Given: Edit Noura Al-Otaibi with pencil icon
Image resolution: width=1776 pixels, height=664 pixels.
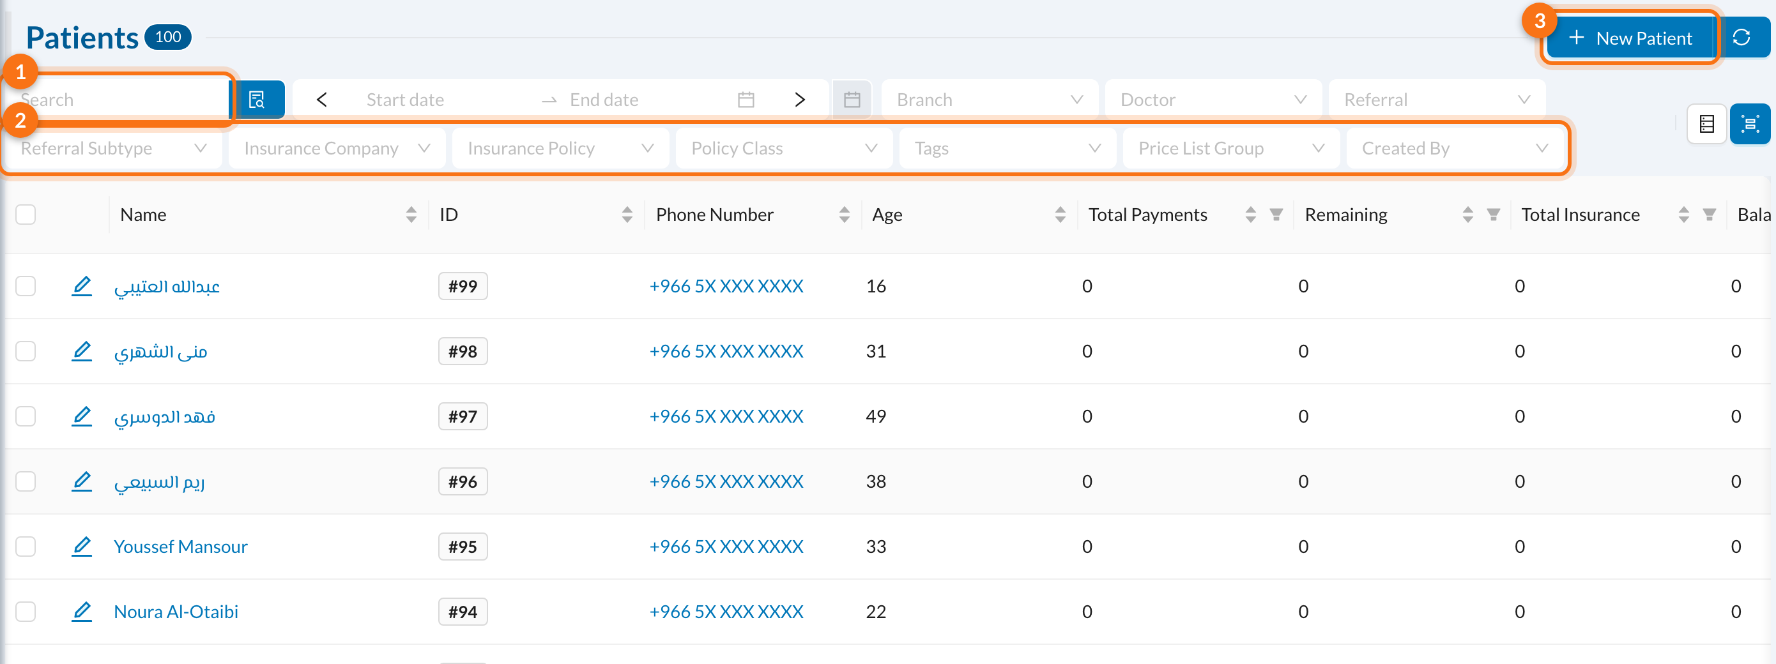Looking at the screenshot, I should coord(82,612).
